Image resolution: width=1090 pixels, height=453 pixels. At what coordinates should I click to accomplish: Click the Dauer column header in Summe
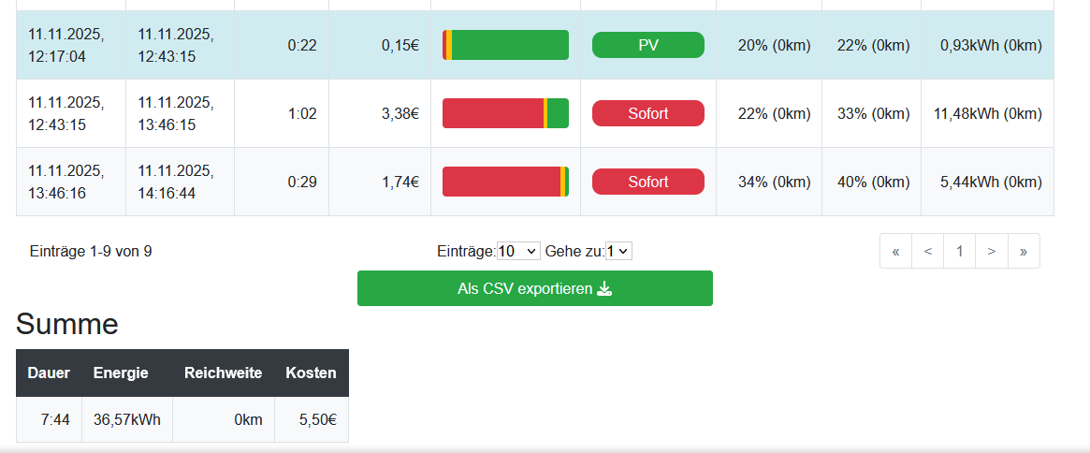point(49,373)
